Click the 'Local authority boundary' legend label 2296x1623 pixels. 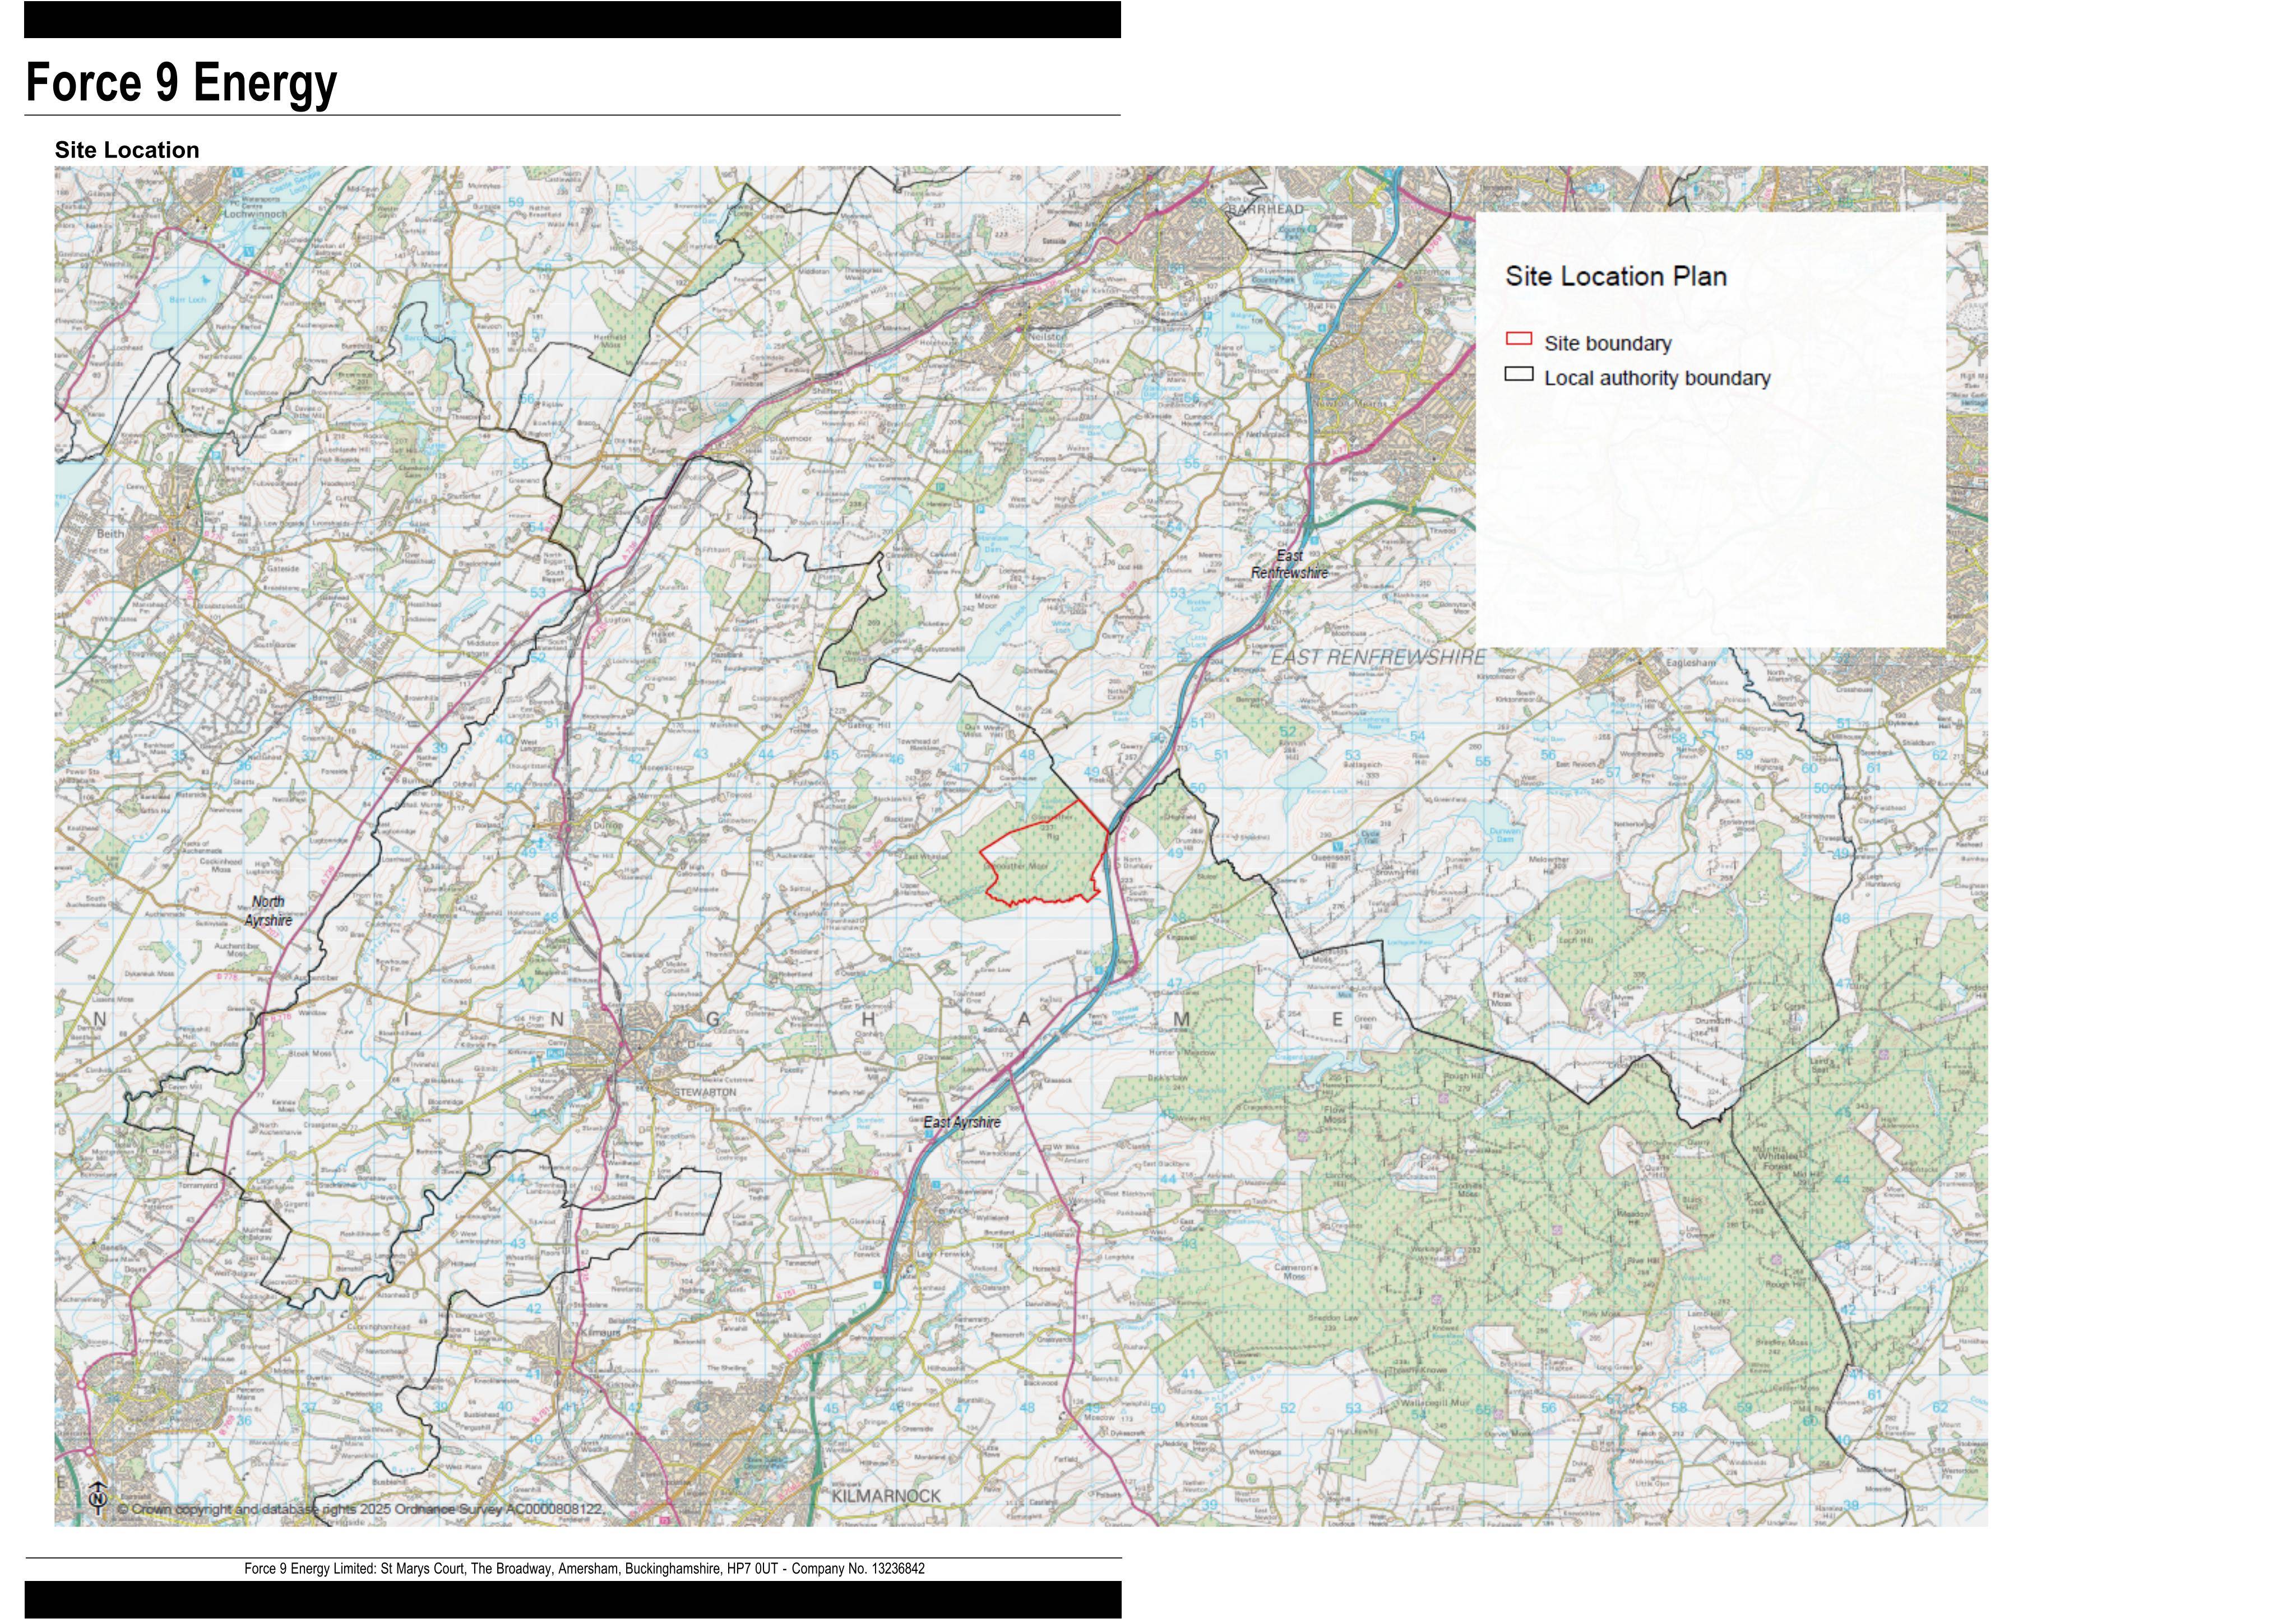pyautogui.click(x=1657, y=378)
